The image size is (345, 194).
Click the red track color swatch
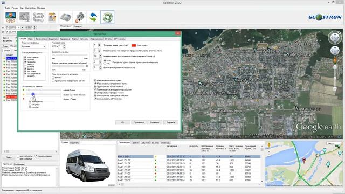(134, 45)
